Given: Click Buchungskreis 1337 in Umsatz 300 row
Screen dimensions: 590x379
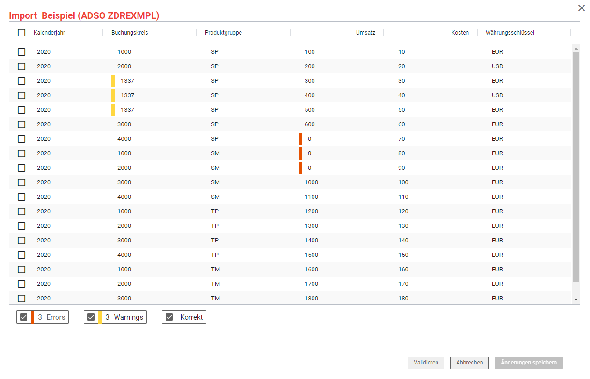Looking at the screenshot, I should pyautogui.click(x=127, y=81).
